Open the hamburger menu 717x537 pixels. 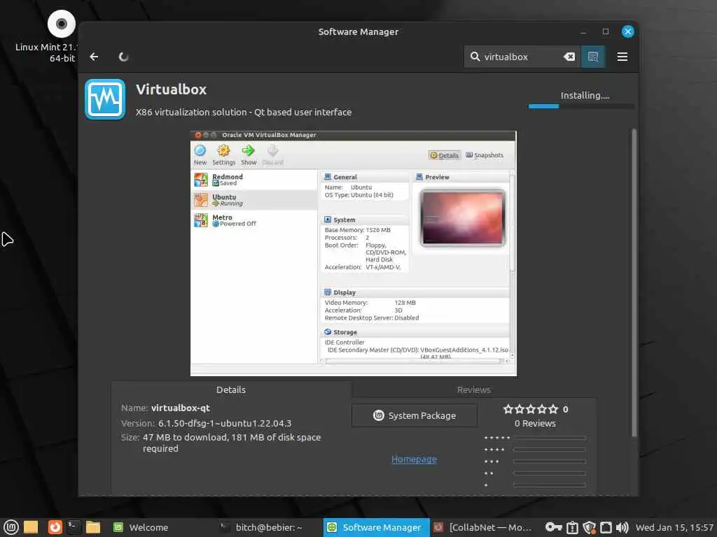click(x=622, y=57)
